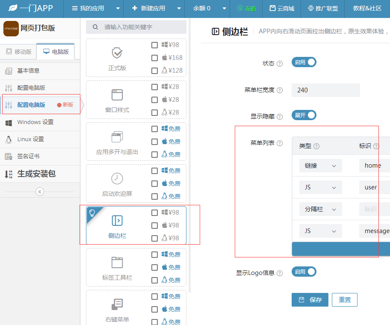Open 教程&社区 in top bar
The height and width of the screenshot is (325, 390).
367,9
